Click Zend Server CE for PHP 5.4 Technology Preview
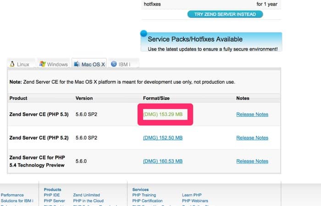The height and width of the screenshot is (206, 321). point(37,161)
